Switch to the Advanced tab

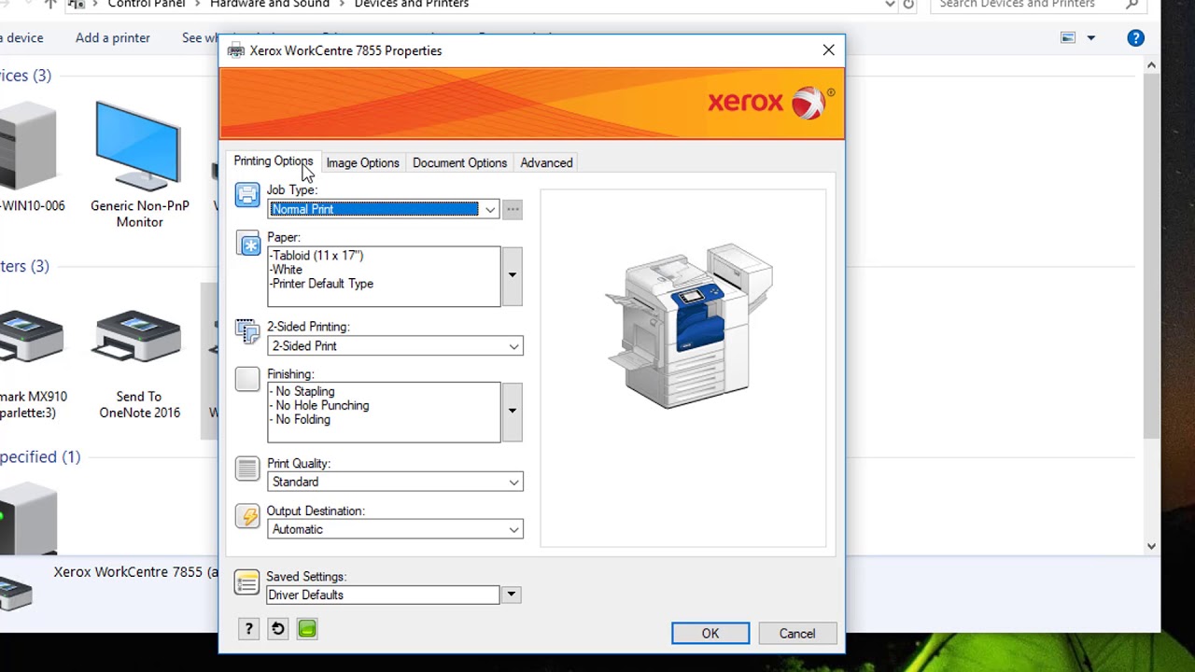[546, 162]
